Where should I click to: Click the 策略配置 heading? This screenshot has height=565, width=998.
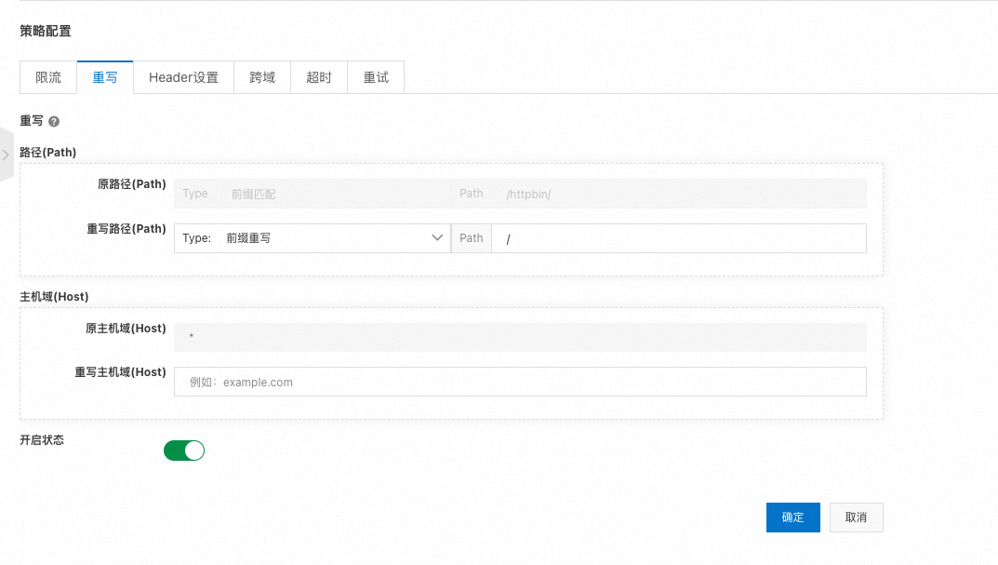46,32
